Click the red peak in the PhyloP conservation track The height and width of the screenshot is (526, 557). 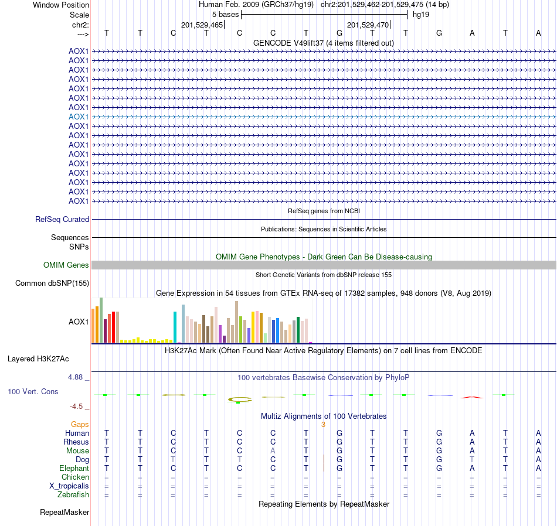472,397
